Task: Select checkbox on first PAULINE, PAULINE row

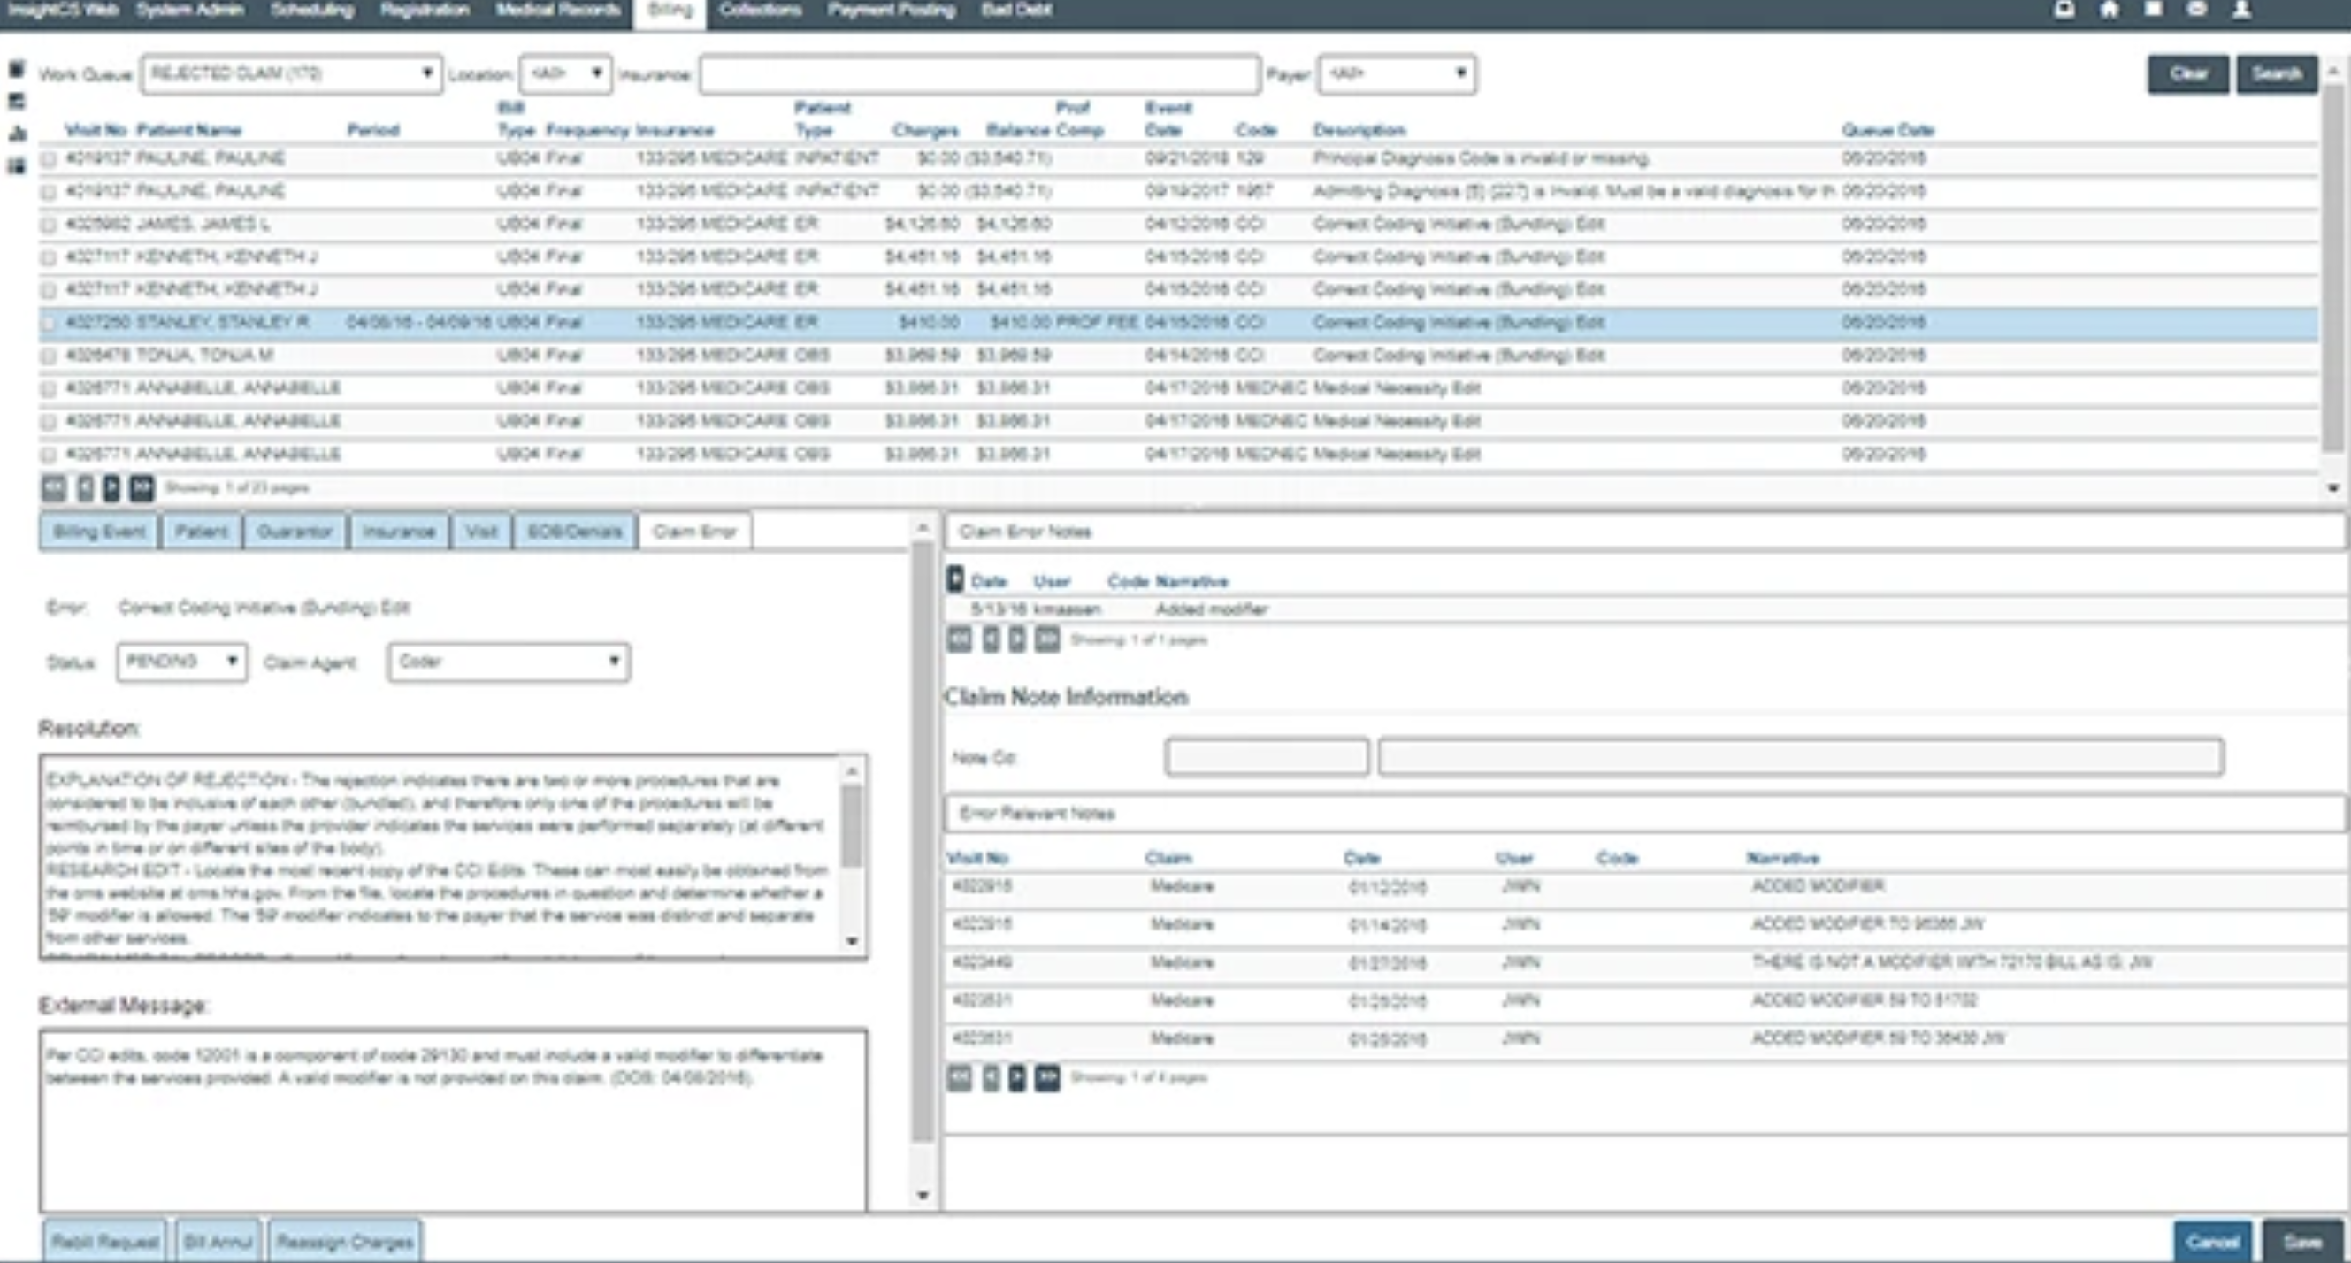Action: [x=50, y=159]
